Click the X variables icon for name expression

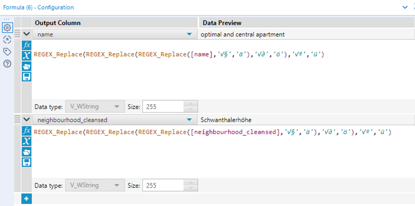(x=26, y=56)
